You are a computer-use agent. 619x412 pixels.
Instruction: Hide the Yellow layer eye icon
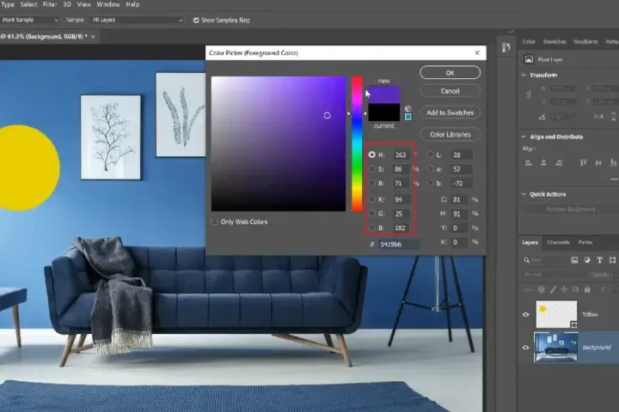[526, 314]
